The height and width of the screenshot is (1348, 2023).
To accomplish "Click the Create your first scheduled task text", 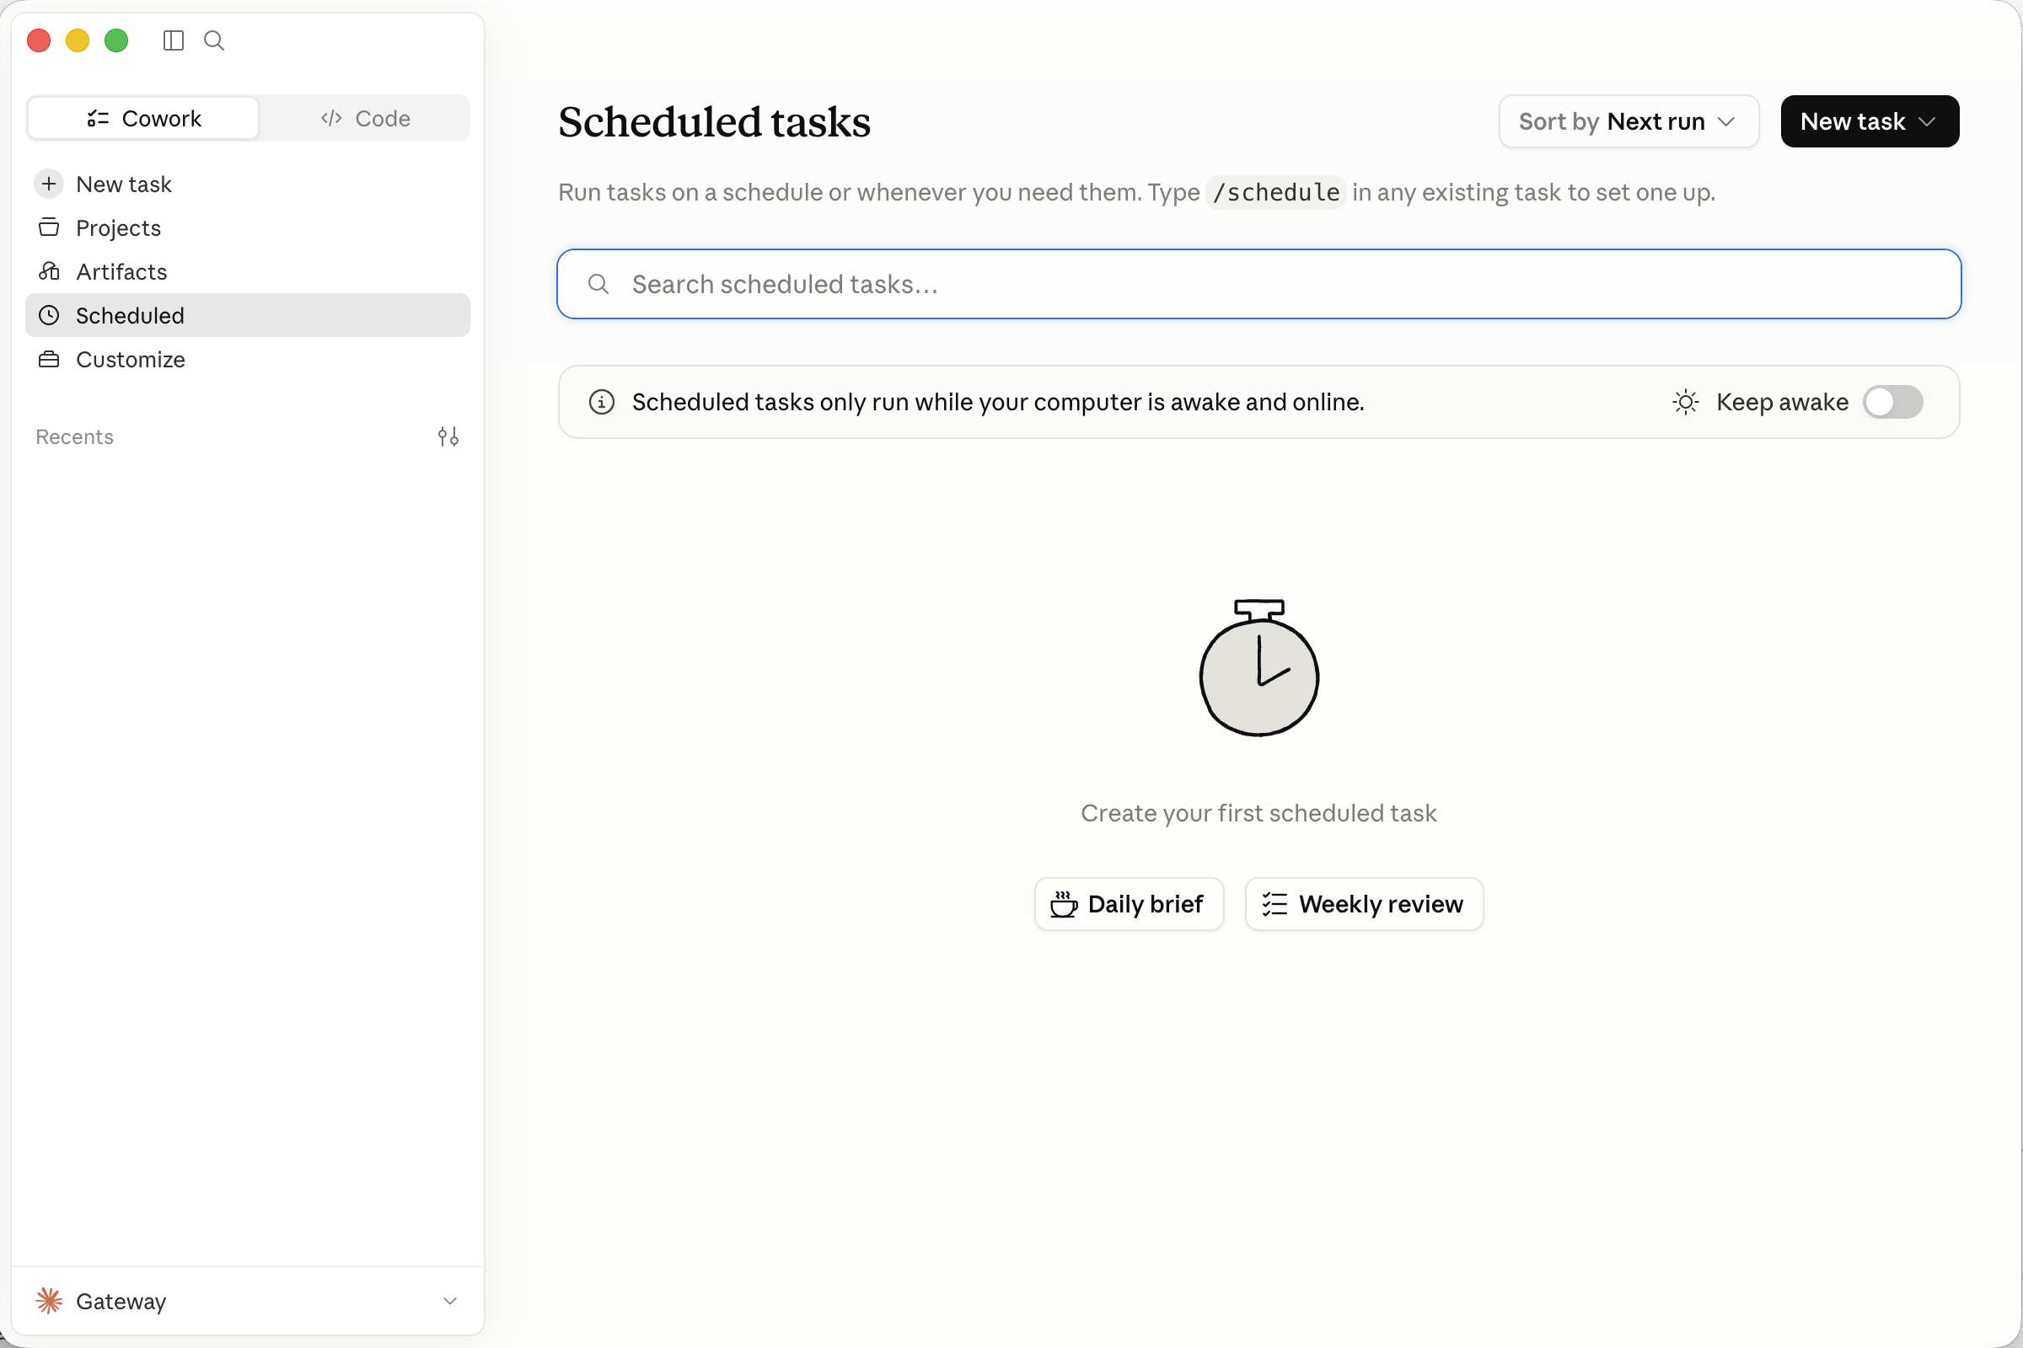I will [1258, 812].
